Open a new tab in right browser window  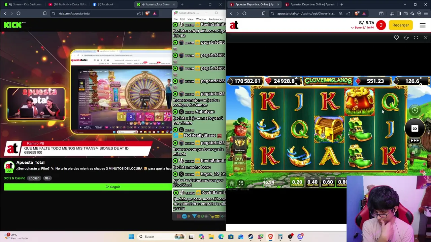point(341,4)
